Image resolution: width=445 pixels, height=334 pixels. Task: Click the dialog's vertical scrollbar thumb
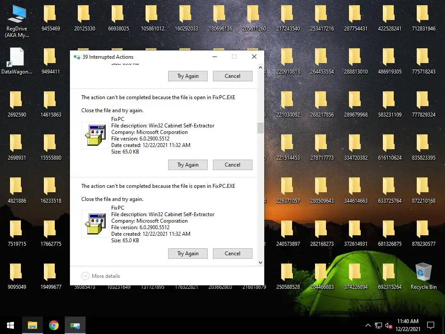(x=260, y=128)
